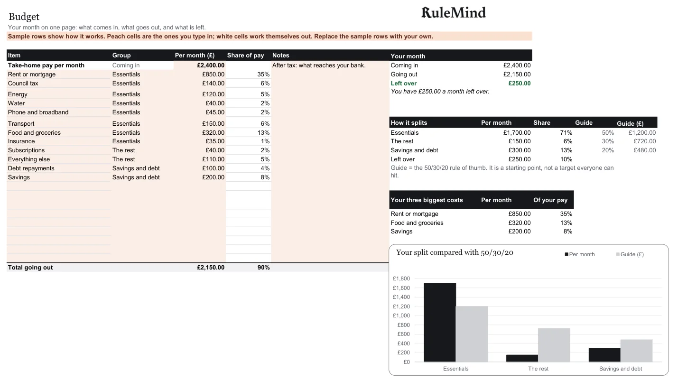This screenshot has height=390, width=678.
Task: Click the Water row's £40.00 amount
Action: pos(215,103)
